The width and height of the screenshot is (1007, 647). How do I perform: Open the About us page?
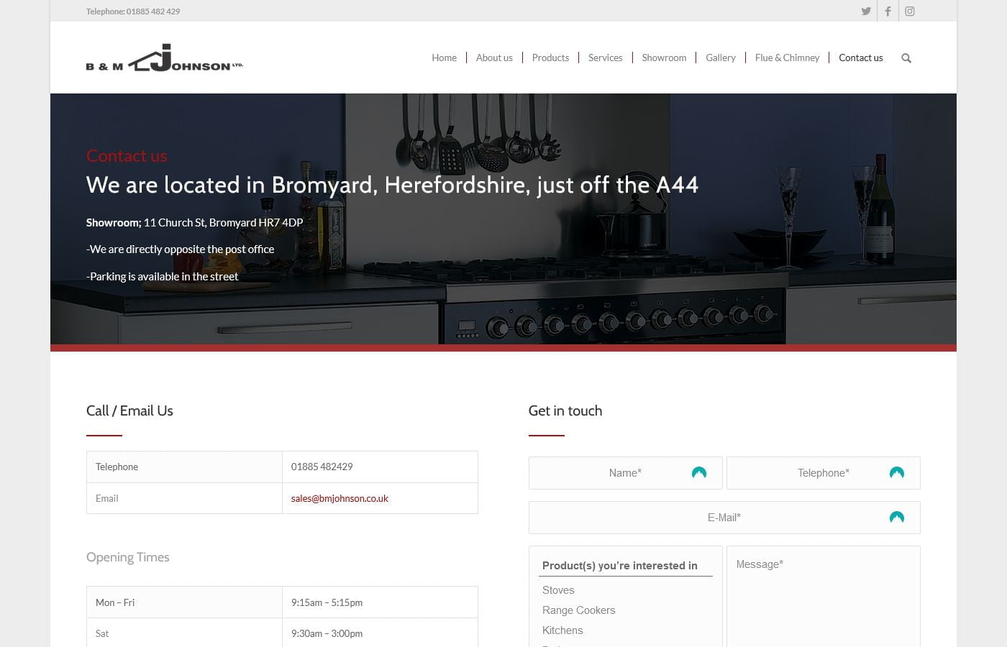click(x=494, y=58)
